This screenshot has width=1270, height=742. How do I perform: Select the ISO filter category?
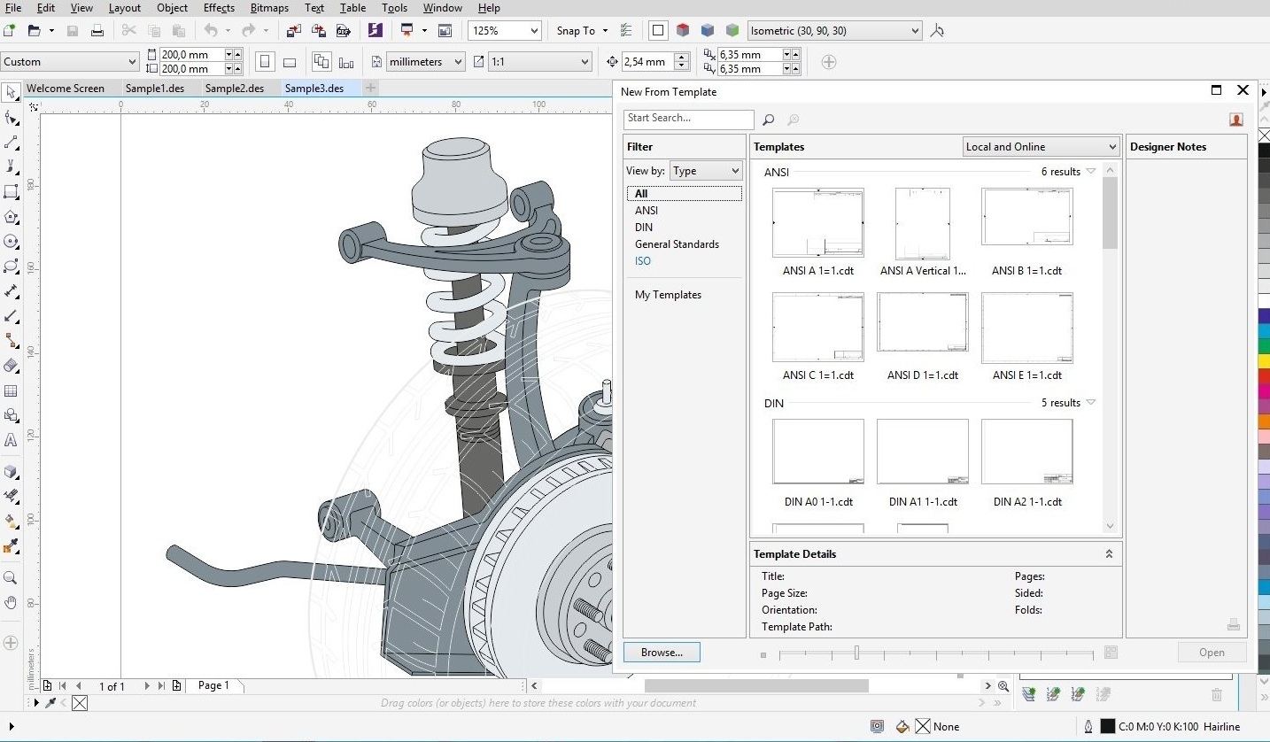643,261
